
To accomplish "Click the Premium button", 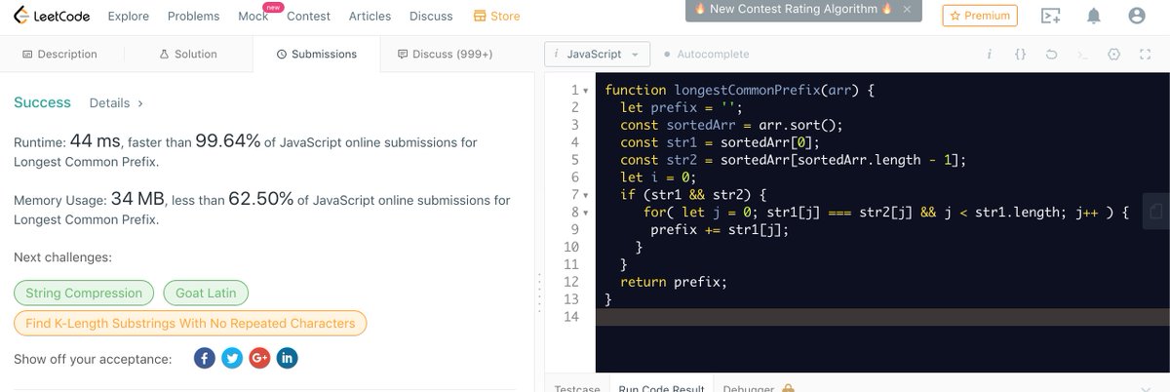I will (980, 16).
